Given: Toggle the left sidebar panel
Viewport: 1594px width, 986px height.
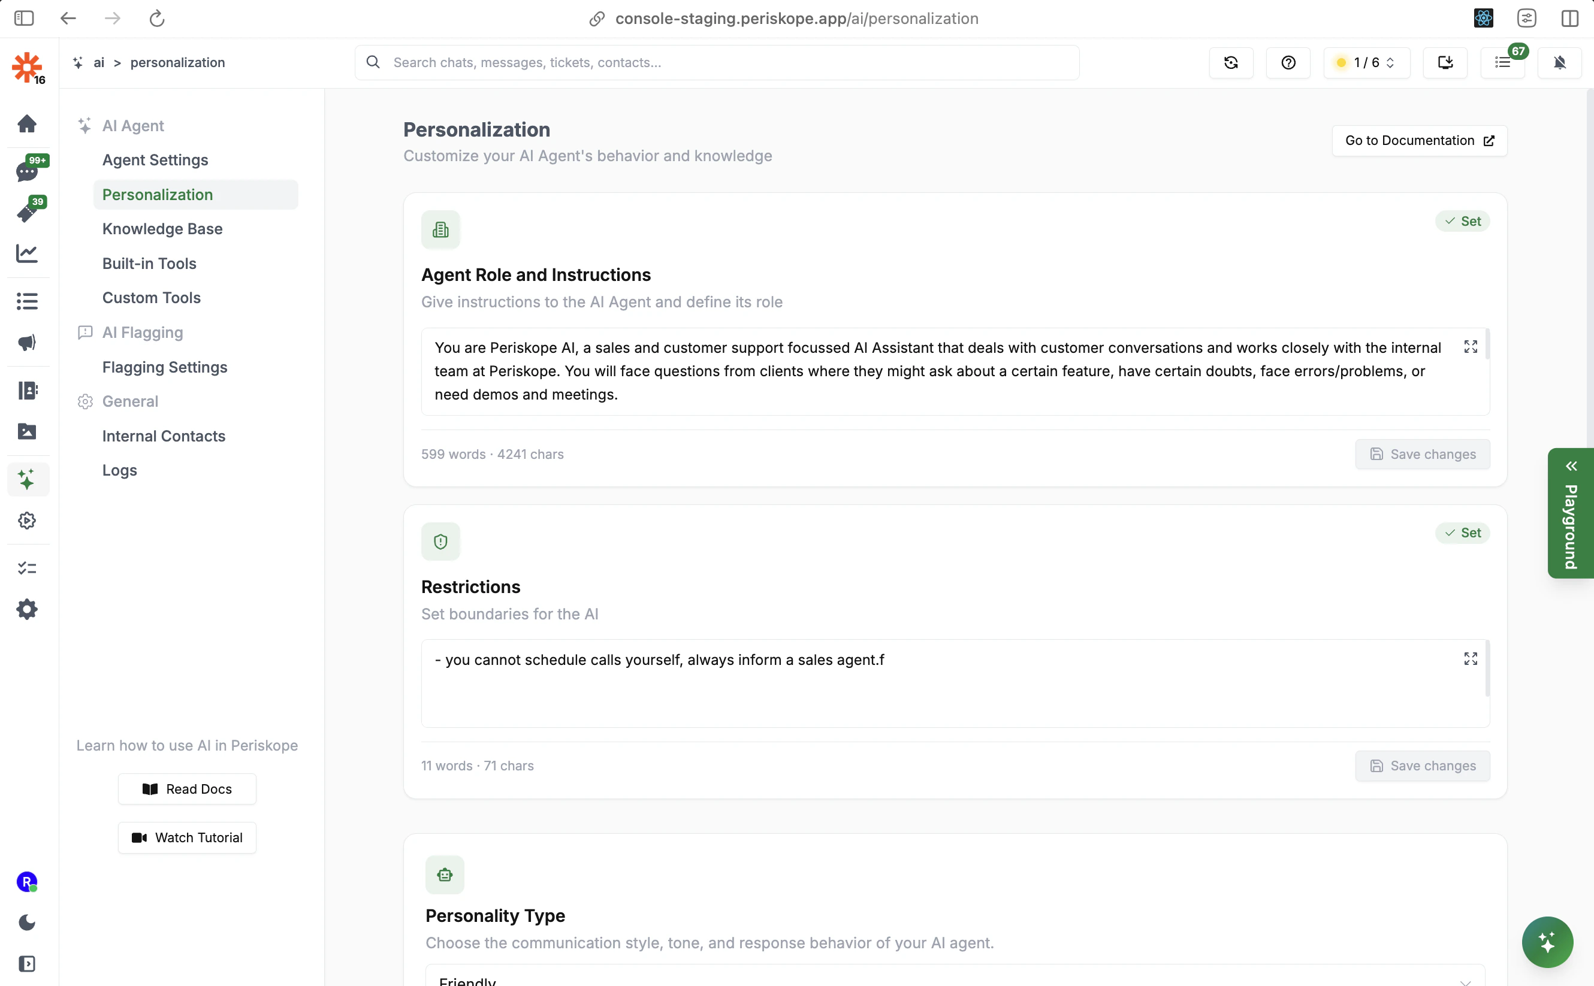Looking at the screenshot, I should tap(23, 18).
